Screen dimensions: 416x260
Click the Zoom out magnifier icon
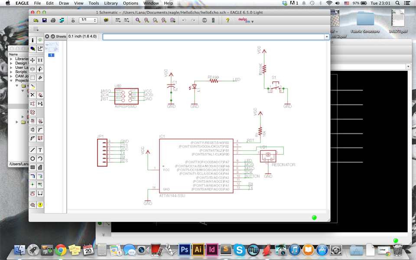coord(155,20)
